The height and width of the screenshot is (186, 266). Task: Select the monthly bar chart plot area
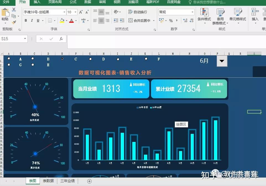coord(151,136)
